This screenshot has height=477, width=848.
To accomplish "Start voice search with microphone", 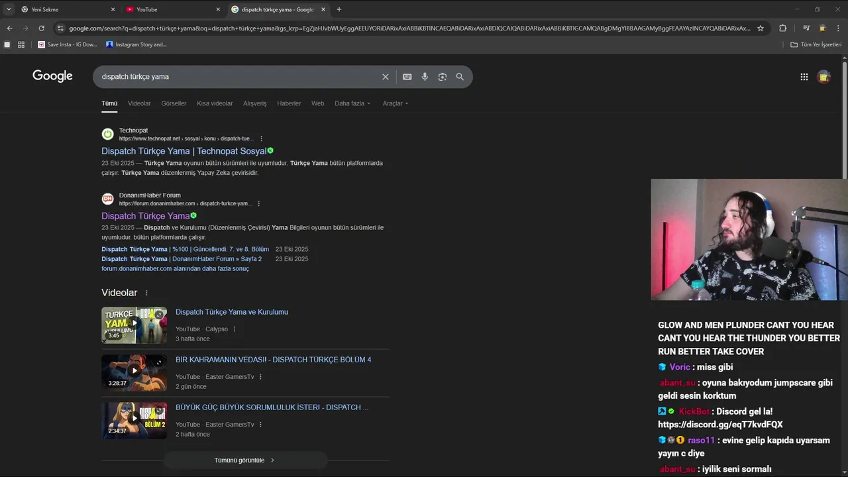I will tap(425, 77).
